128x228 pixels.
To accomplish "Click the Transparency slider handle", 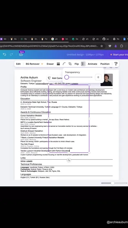I will pos(67,77).
